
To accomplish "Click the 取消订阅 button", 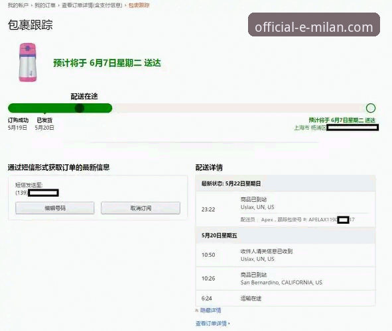I will tap(141, 208).
